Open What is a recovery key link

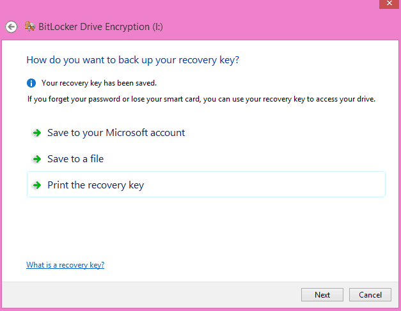(x=65, y=265)
